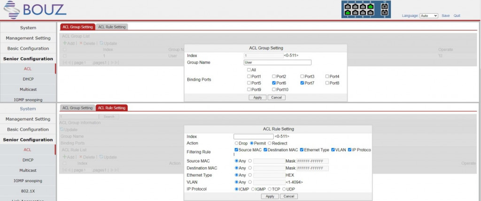Click edit icon in the Operate column

440,56
